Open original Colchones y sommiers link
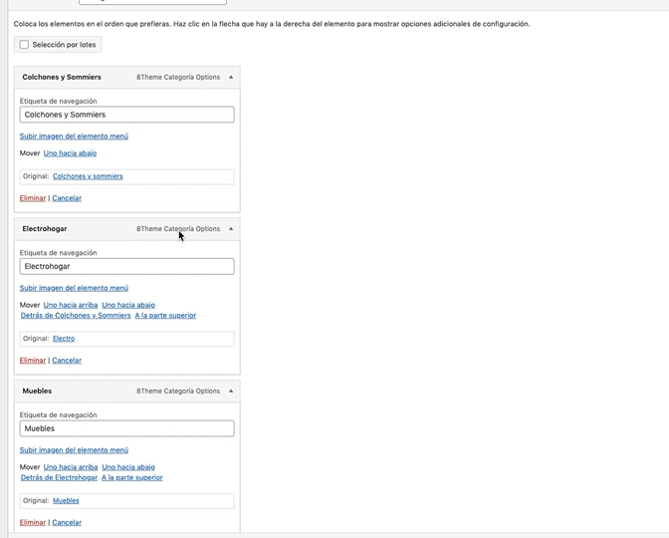Viewport: 669px width, 538px height. [x=88, y=176]
